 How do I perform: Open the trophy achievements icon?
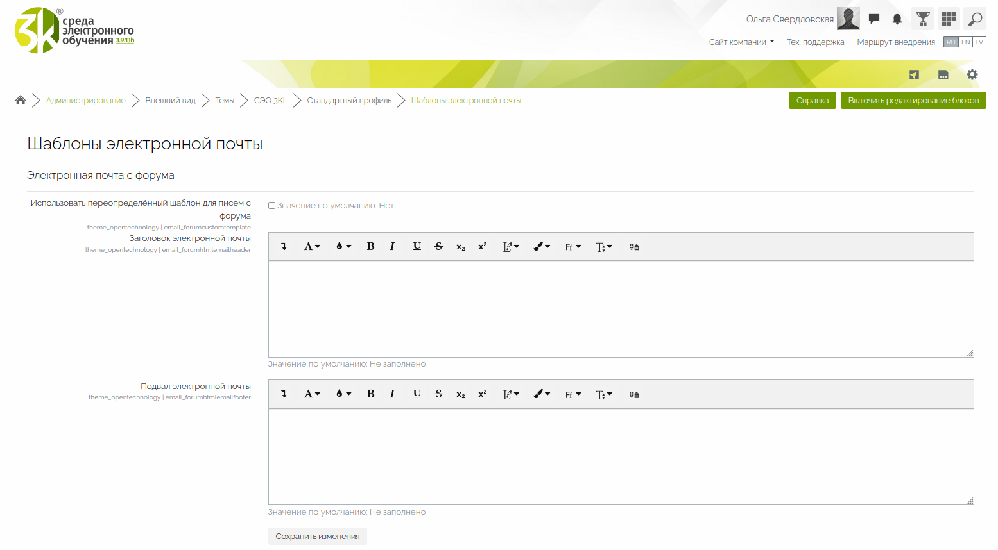(x=923, y=19)
